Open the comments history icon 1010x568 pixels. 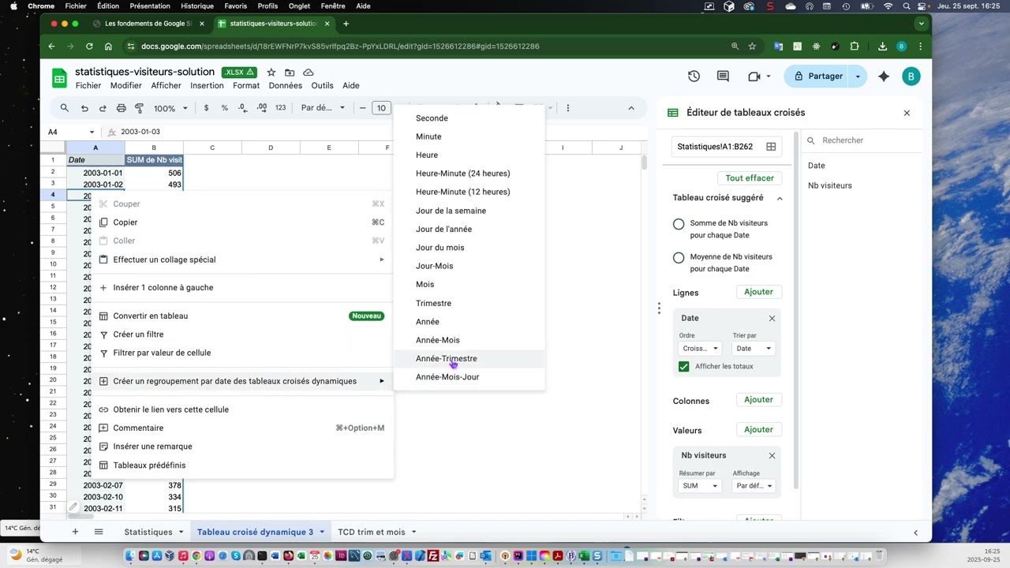click(x=723, y=77)
